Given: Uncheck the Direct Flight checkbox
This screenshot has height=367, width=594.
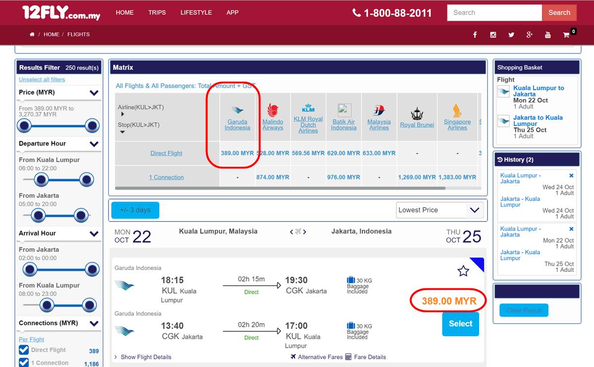Looking at the screenshot, I should [x=24, y=350].
